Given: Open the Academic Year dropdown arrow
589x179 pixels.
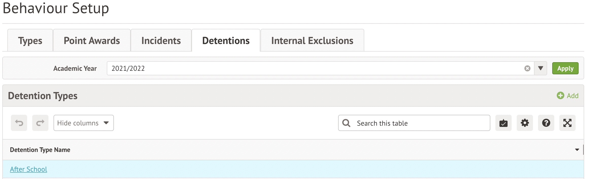Looking at the screenshot, I should point(541,69).
